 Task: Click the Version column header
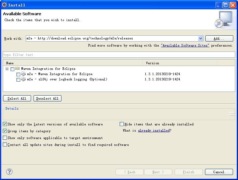pos(180,63)
